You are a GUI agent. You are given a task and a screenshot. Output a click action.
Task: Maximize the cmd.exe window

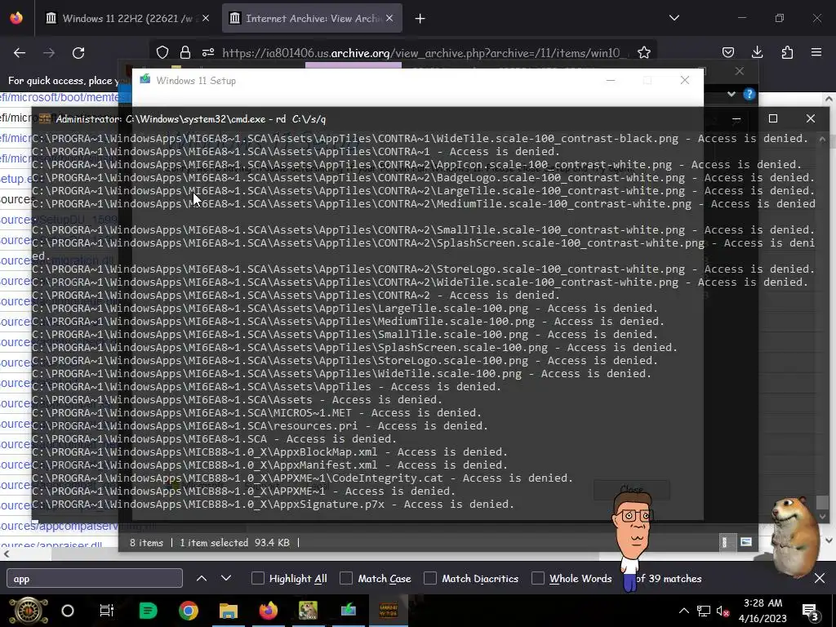(x=773, y=118)
